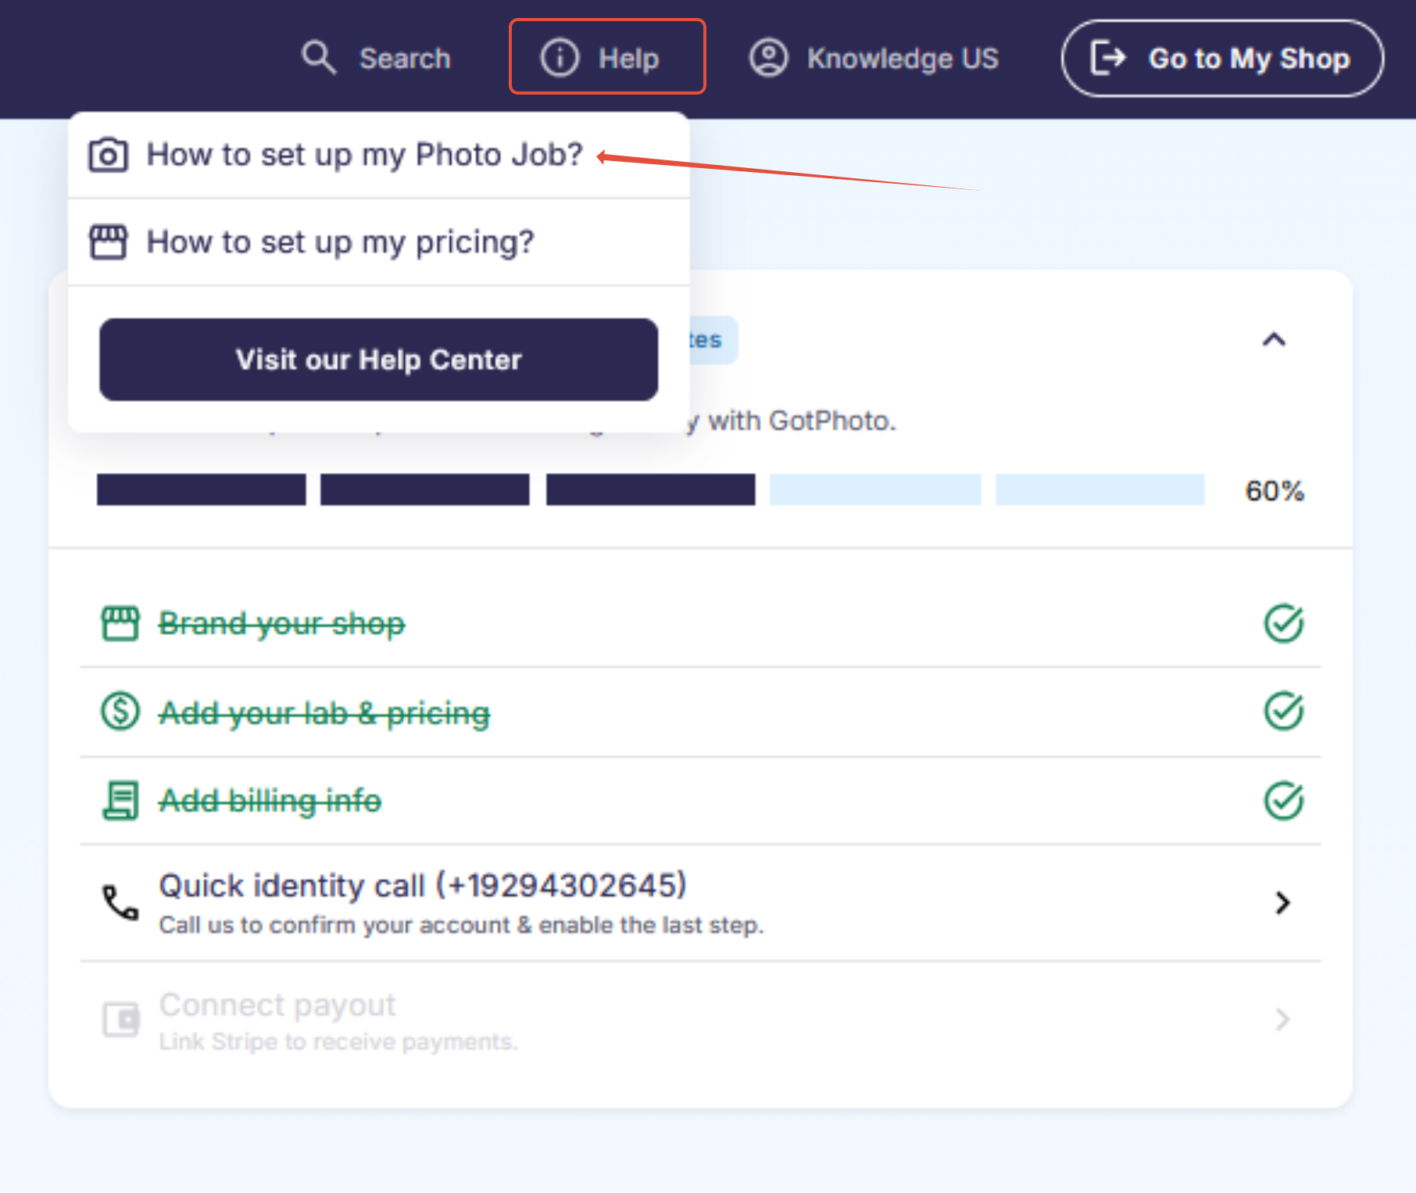
Task: Open Connect payout chevron arrow
Action: pos(1282,1019)
